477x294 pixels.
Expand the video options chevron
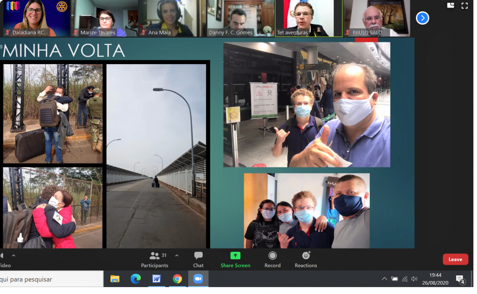pos(14,255)
